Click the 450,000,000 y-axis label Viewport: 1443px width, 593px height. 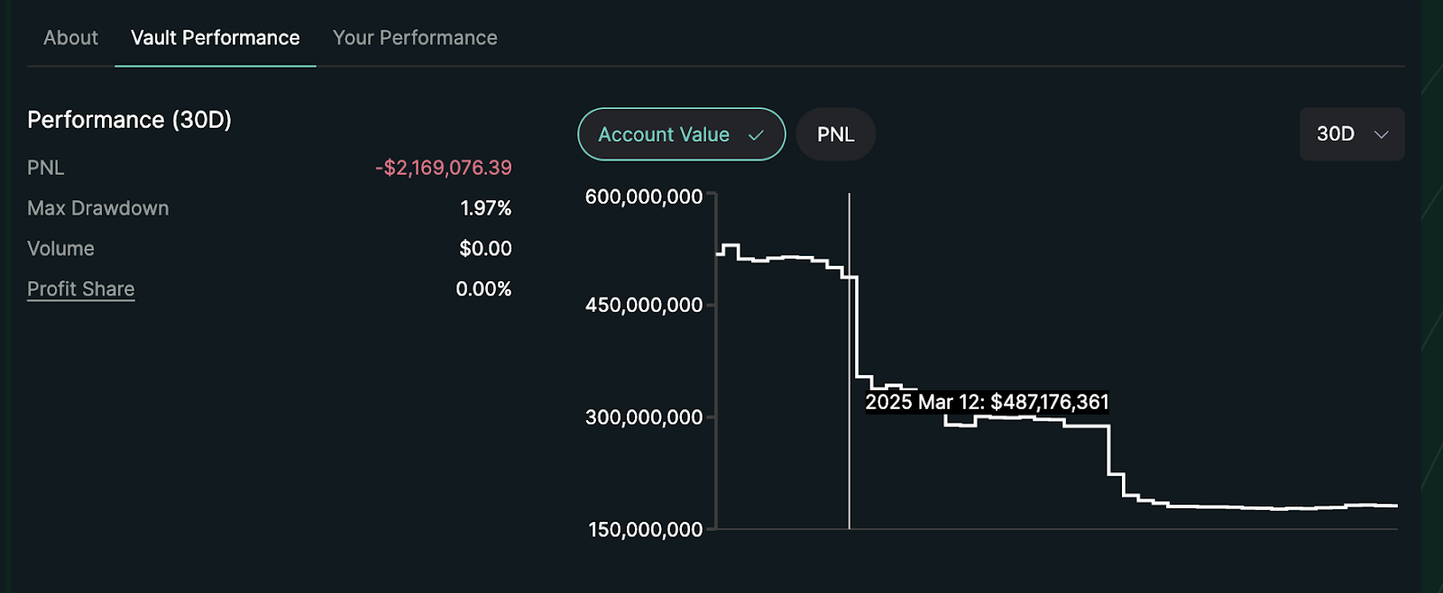pos(643,305)
